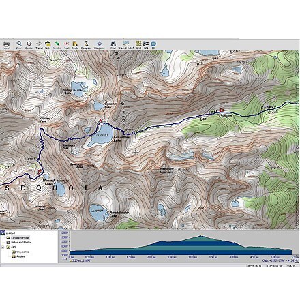Select the Center tool
This screenshot has height=300, width=300.
[x=29, y=45]
